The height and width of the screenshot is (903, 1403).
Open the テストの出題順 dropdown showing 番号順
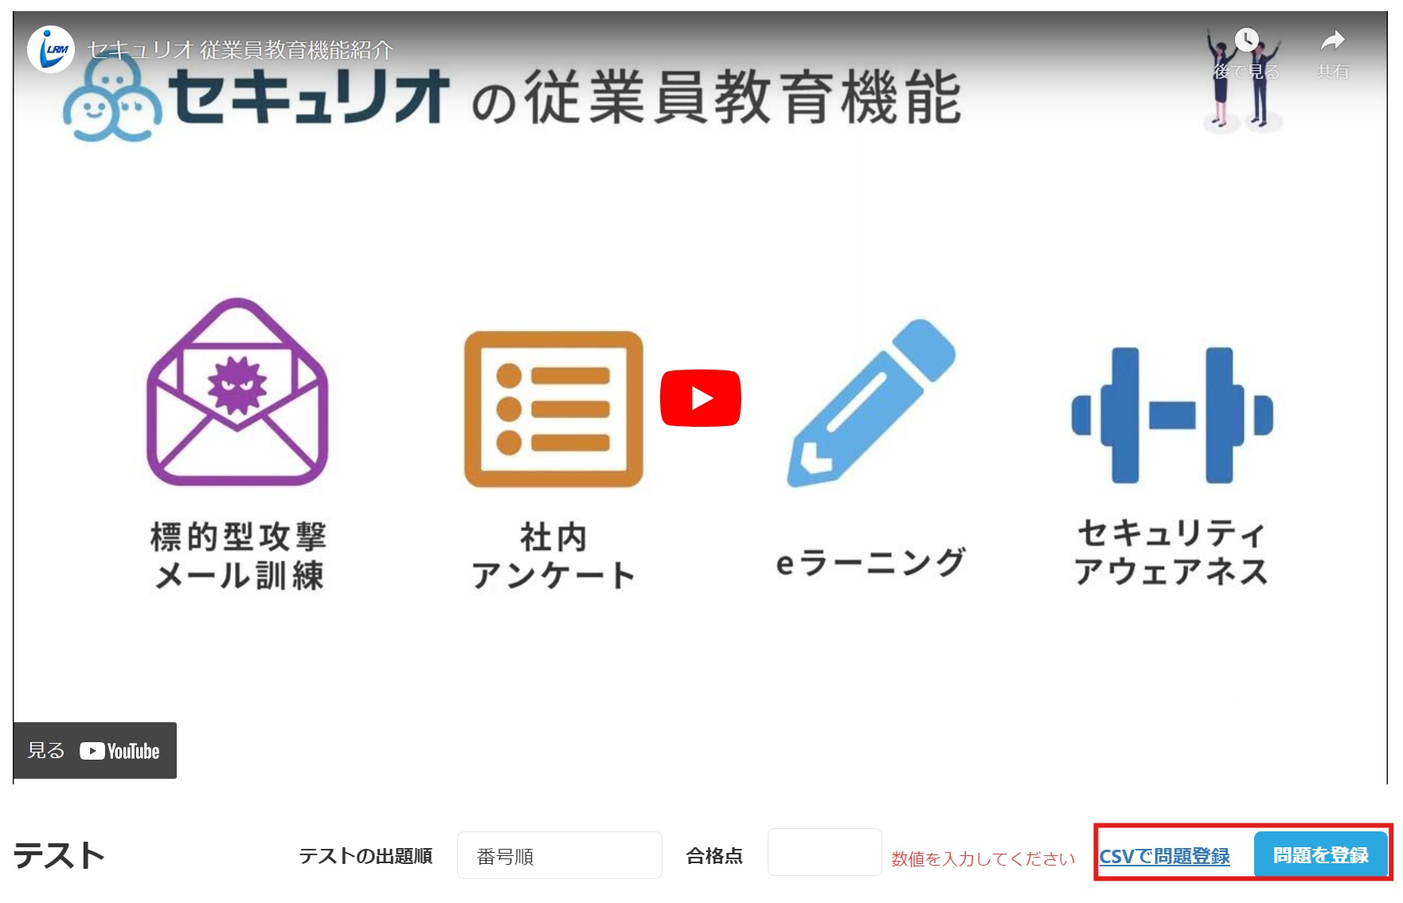(559, 855)
